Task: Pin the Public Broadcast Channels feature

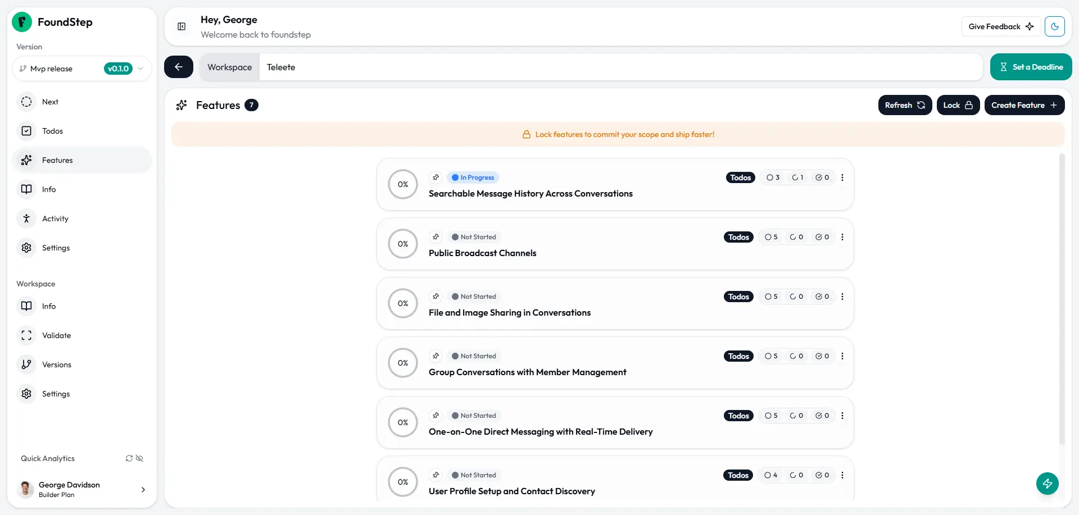Action: (x=436, y=237)
